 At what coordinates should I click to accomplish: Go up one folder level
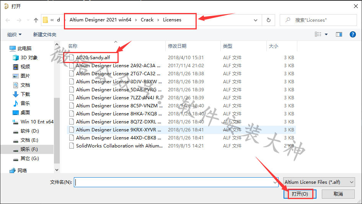pos(36,20)
